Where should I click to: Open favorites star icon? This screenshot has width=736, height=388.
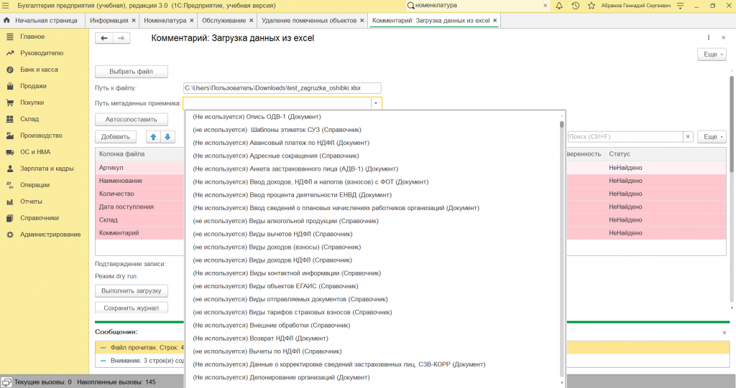(592, 6)
